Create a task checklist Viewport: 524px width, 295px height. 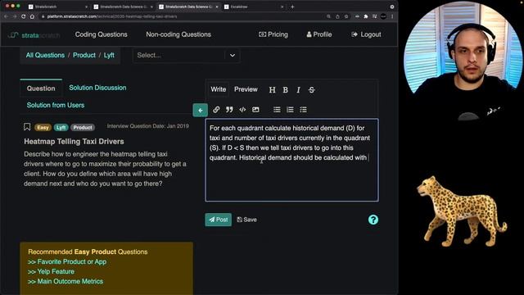click(303, 109)
